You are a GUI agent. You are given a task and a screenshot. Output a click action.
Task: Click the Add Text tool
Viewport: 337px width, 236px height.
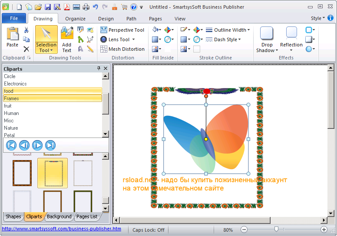coord(67,39)
